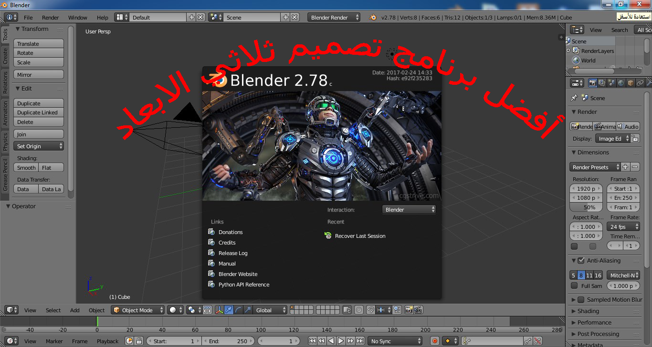Click the Duplicate Linked button

click(x=39, y=112)
